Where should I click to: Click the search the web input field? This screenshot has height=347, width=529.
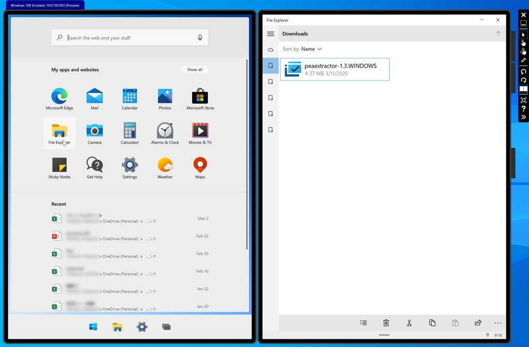point(130,37)
